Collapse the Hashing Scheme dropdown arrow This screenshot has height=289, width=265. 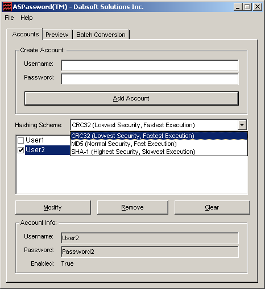point(242,125)
